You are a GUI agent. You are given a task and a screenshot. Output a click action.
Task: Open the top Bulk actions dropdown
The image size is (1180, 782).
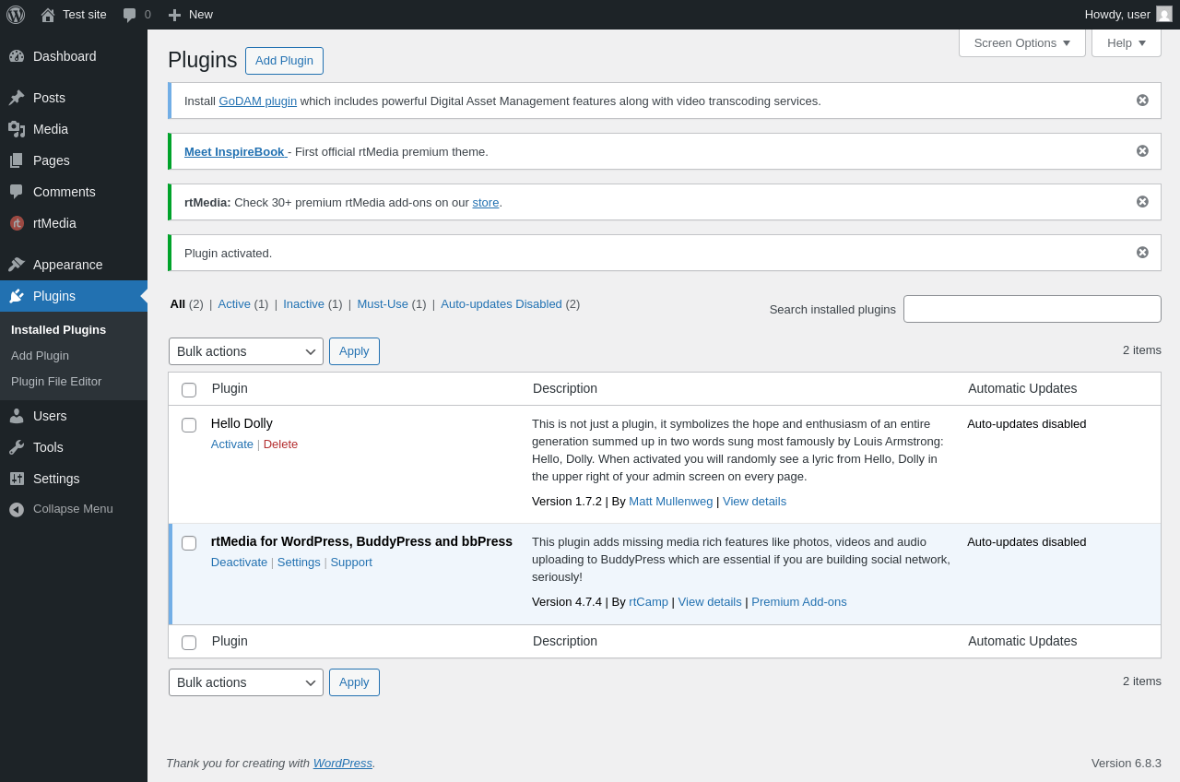[x=246, y=351]
